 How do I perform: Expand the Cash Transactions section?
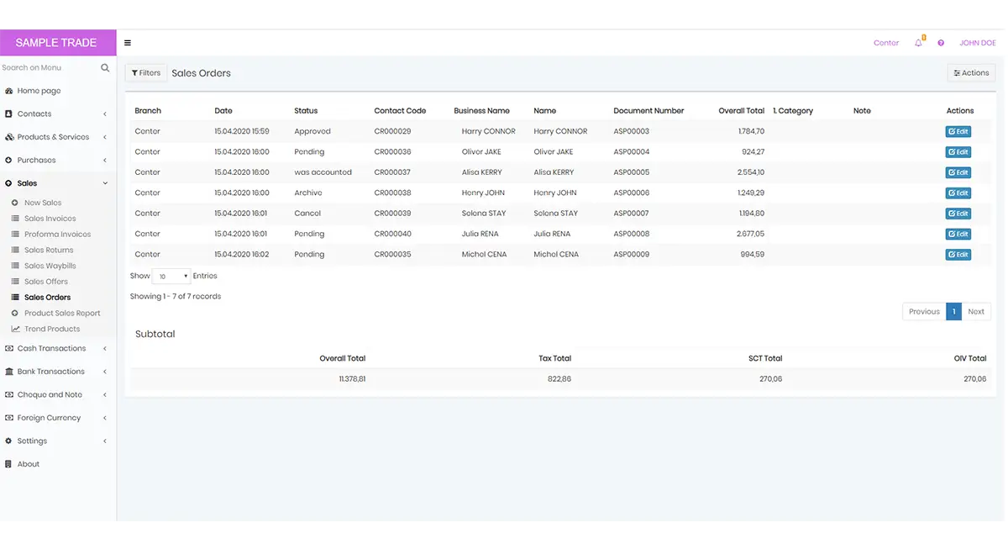pos(58,348)
